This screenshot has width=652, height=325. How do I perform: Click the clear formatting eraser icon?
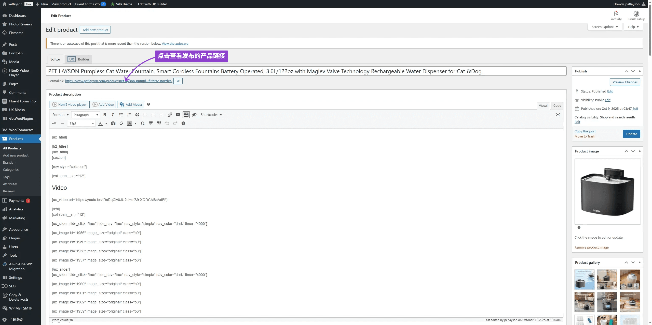[121, 123]
